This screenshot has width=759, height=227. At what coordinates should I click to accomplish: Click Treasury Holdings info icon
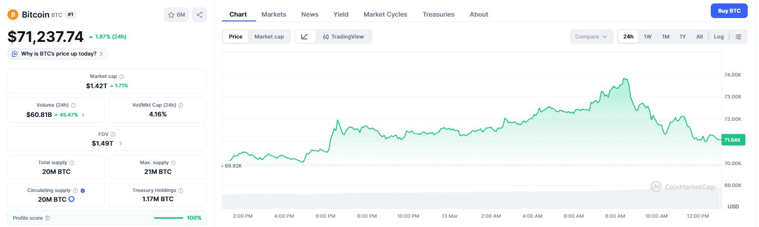[181, 190]
